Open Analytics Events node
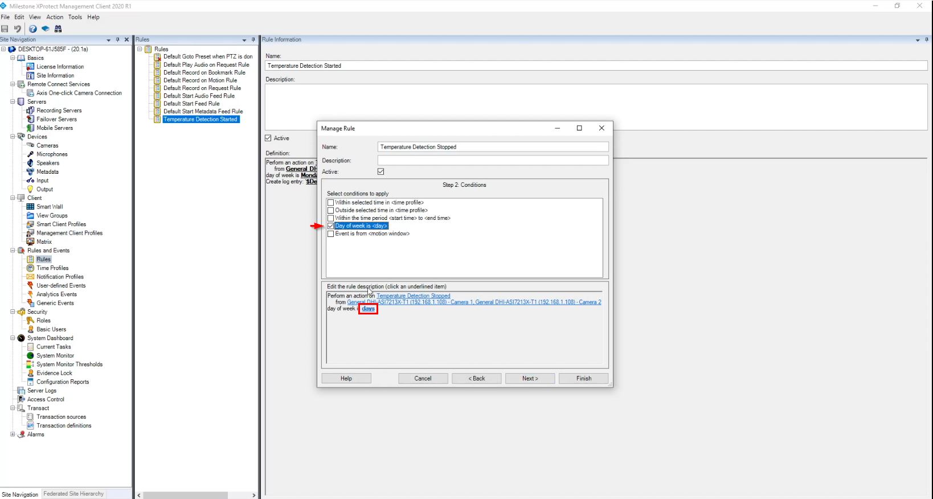The height and width of the screenshot is (499, 933). coord(56,295)
